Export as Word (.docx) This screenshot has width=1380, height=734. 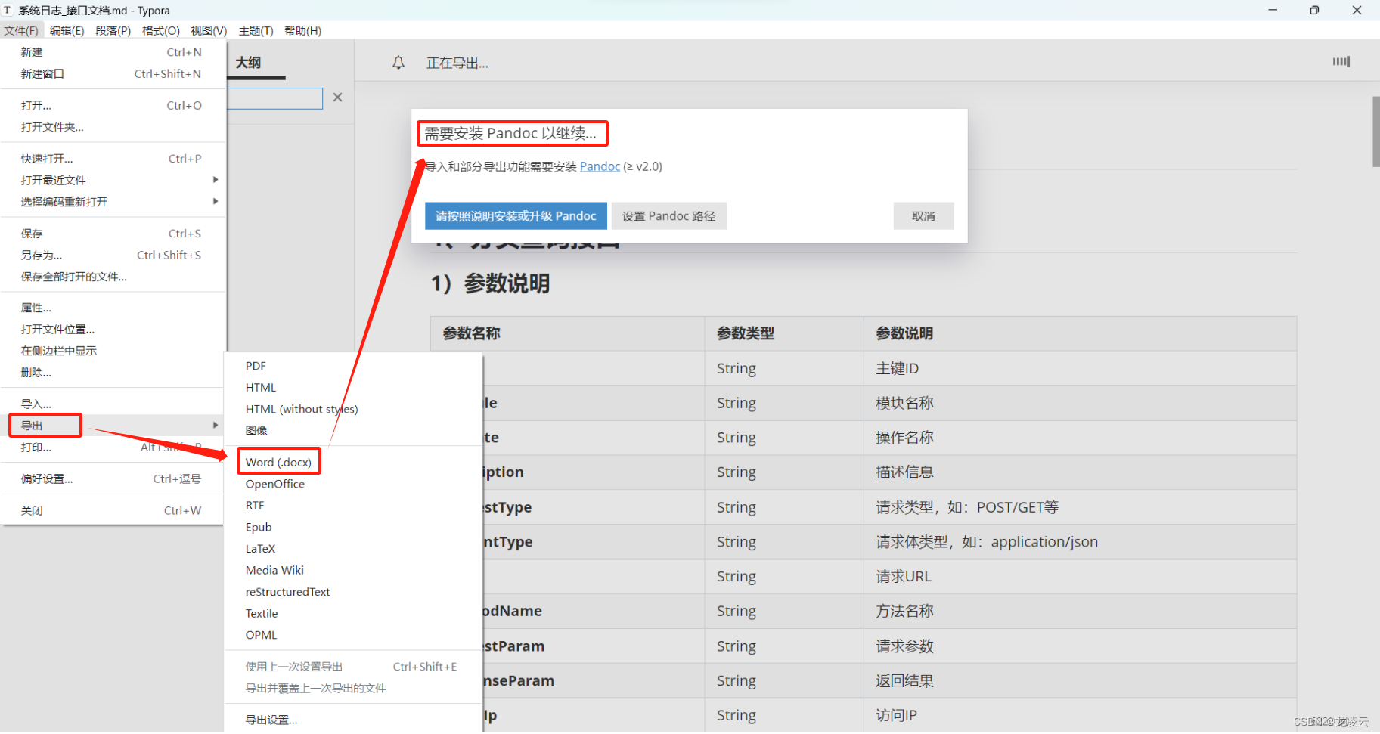pyautogui.click(x=354, y=462)
